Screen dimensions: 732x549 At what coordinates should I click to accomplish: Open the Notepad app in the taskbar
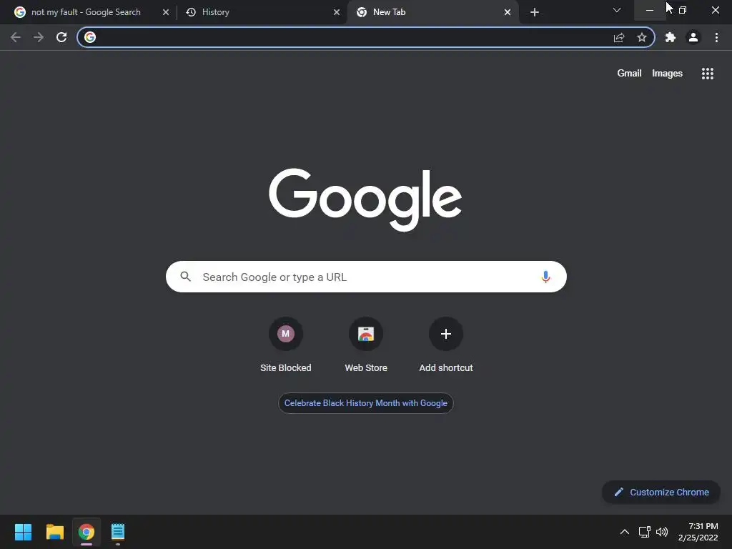(118, 532)
